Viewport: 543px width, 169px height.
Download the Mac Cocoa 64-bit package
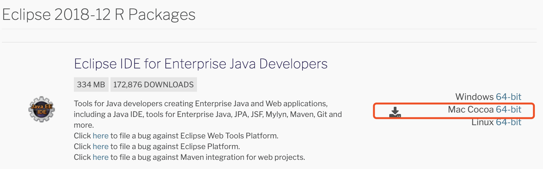[508, 109]
